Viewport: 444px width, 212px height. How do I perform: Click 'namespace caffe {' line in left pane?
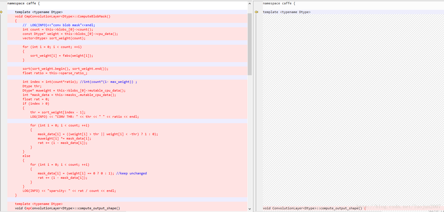click(x=23, y=3)
